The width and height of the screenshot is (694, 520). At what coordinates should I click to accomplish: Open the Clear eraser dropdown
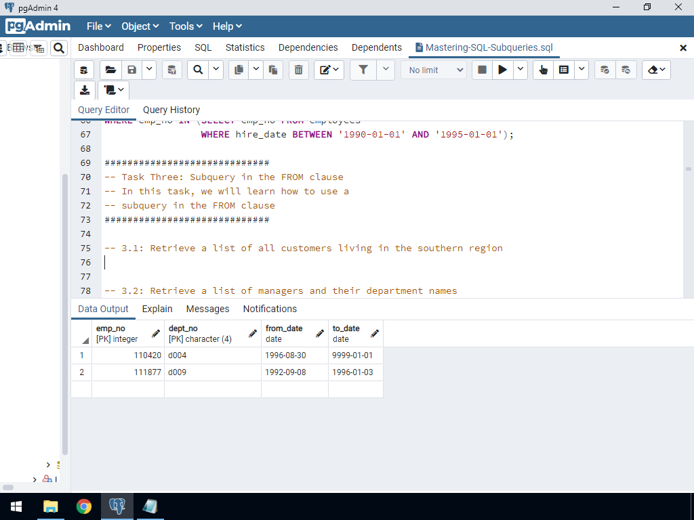[x=655, y=70]
